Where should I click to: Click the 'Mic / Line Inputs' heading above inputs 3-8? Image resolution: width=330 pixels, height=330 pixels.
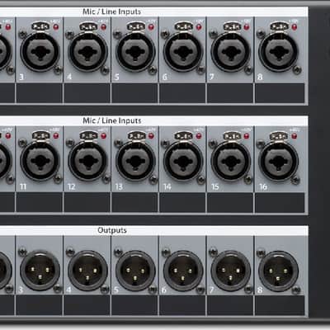coord(112,12)
